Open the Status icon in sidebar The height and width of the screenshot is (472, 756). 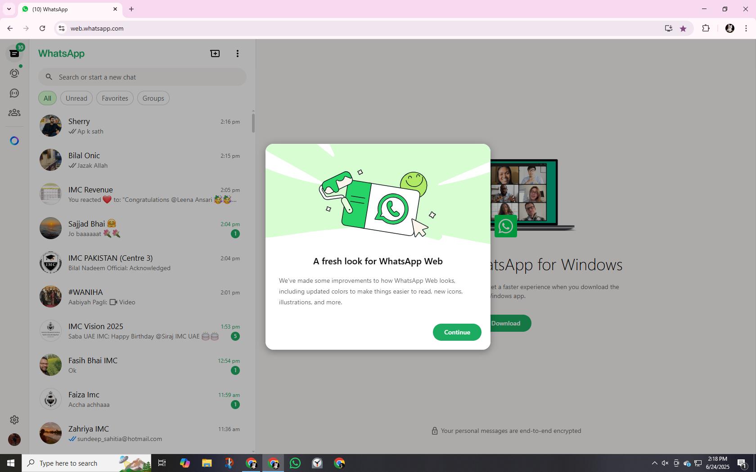point(14,73)
